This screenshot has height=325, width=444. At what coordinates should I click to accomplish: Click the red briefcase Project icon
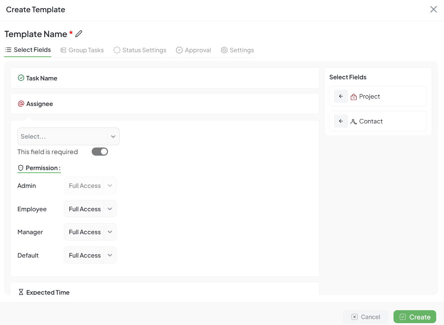pyautogui.click(x=353, y=97)
